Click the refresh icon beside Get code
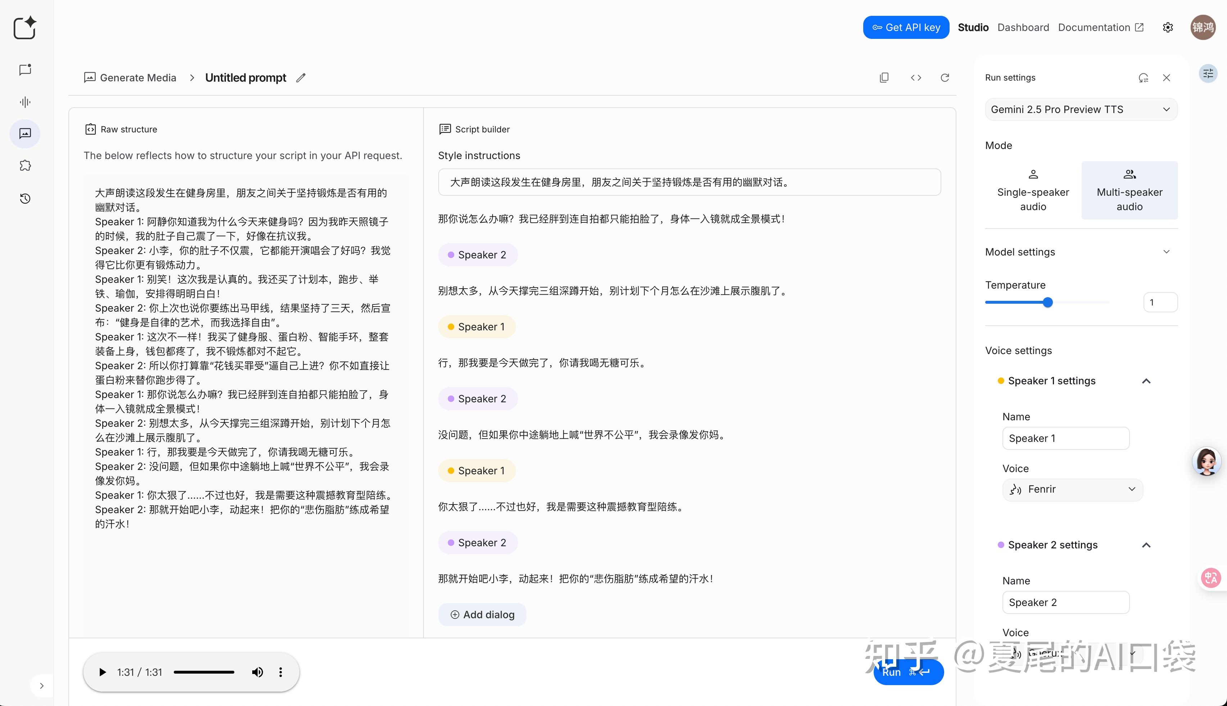The width and height of the screenshot is (1227, 706). click(x=945, y=78)
